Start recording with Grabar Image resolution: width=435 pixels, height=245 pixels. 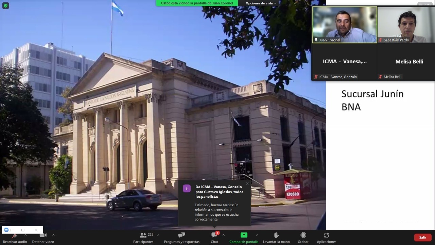click(303, 238)
